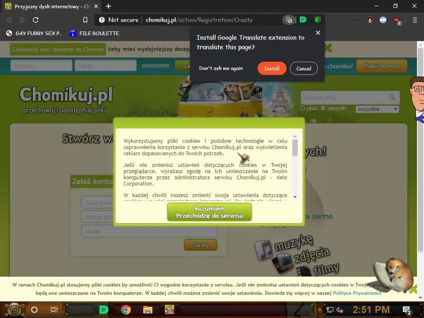
Task: Click the page scrollbar up arrow
Action: click(421, 44)
